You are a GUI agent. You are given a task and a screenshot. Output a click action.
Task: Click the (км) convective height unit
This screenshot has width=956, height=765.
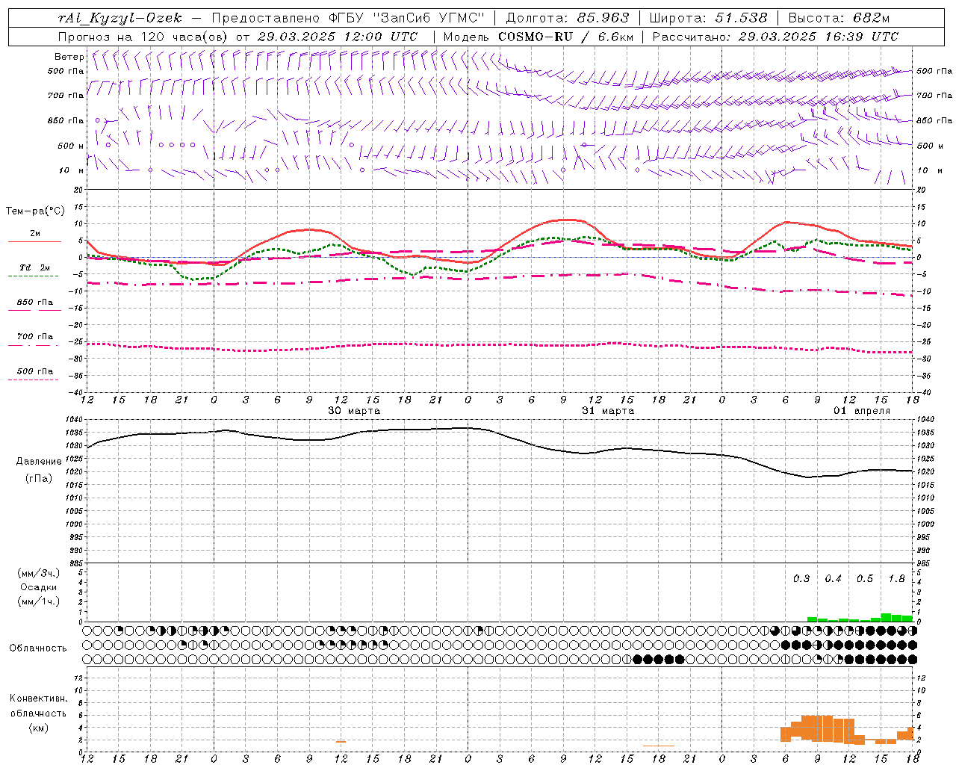pos(38,728)
